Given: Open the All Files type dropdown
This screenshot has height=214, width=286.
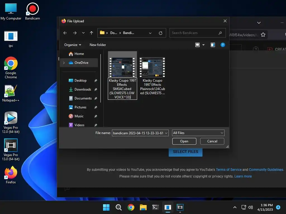Looking at the screenshot, I should pos(198,133).
